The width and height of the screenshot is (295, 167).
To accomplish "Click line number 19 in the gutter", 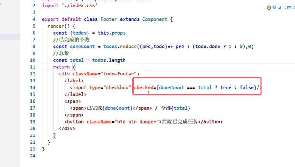I will [33, 122].
